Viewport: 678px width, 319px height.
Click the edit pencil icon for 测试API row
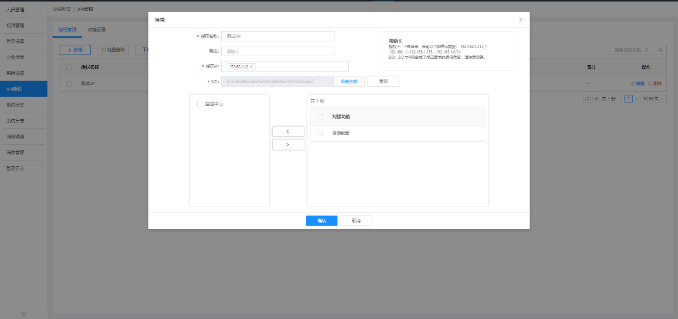633,83
